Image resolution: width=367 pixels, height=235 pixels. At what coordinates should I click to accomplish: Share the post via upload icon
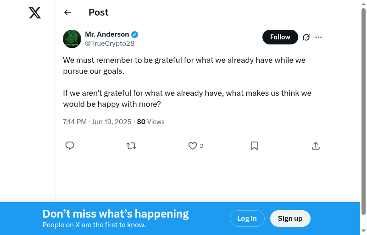tap(316, 146)
